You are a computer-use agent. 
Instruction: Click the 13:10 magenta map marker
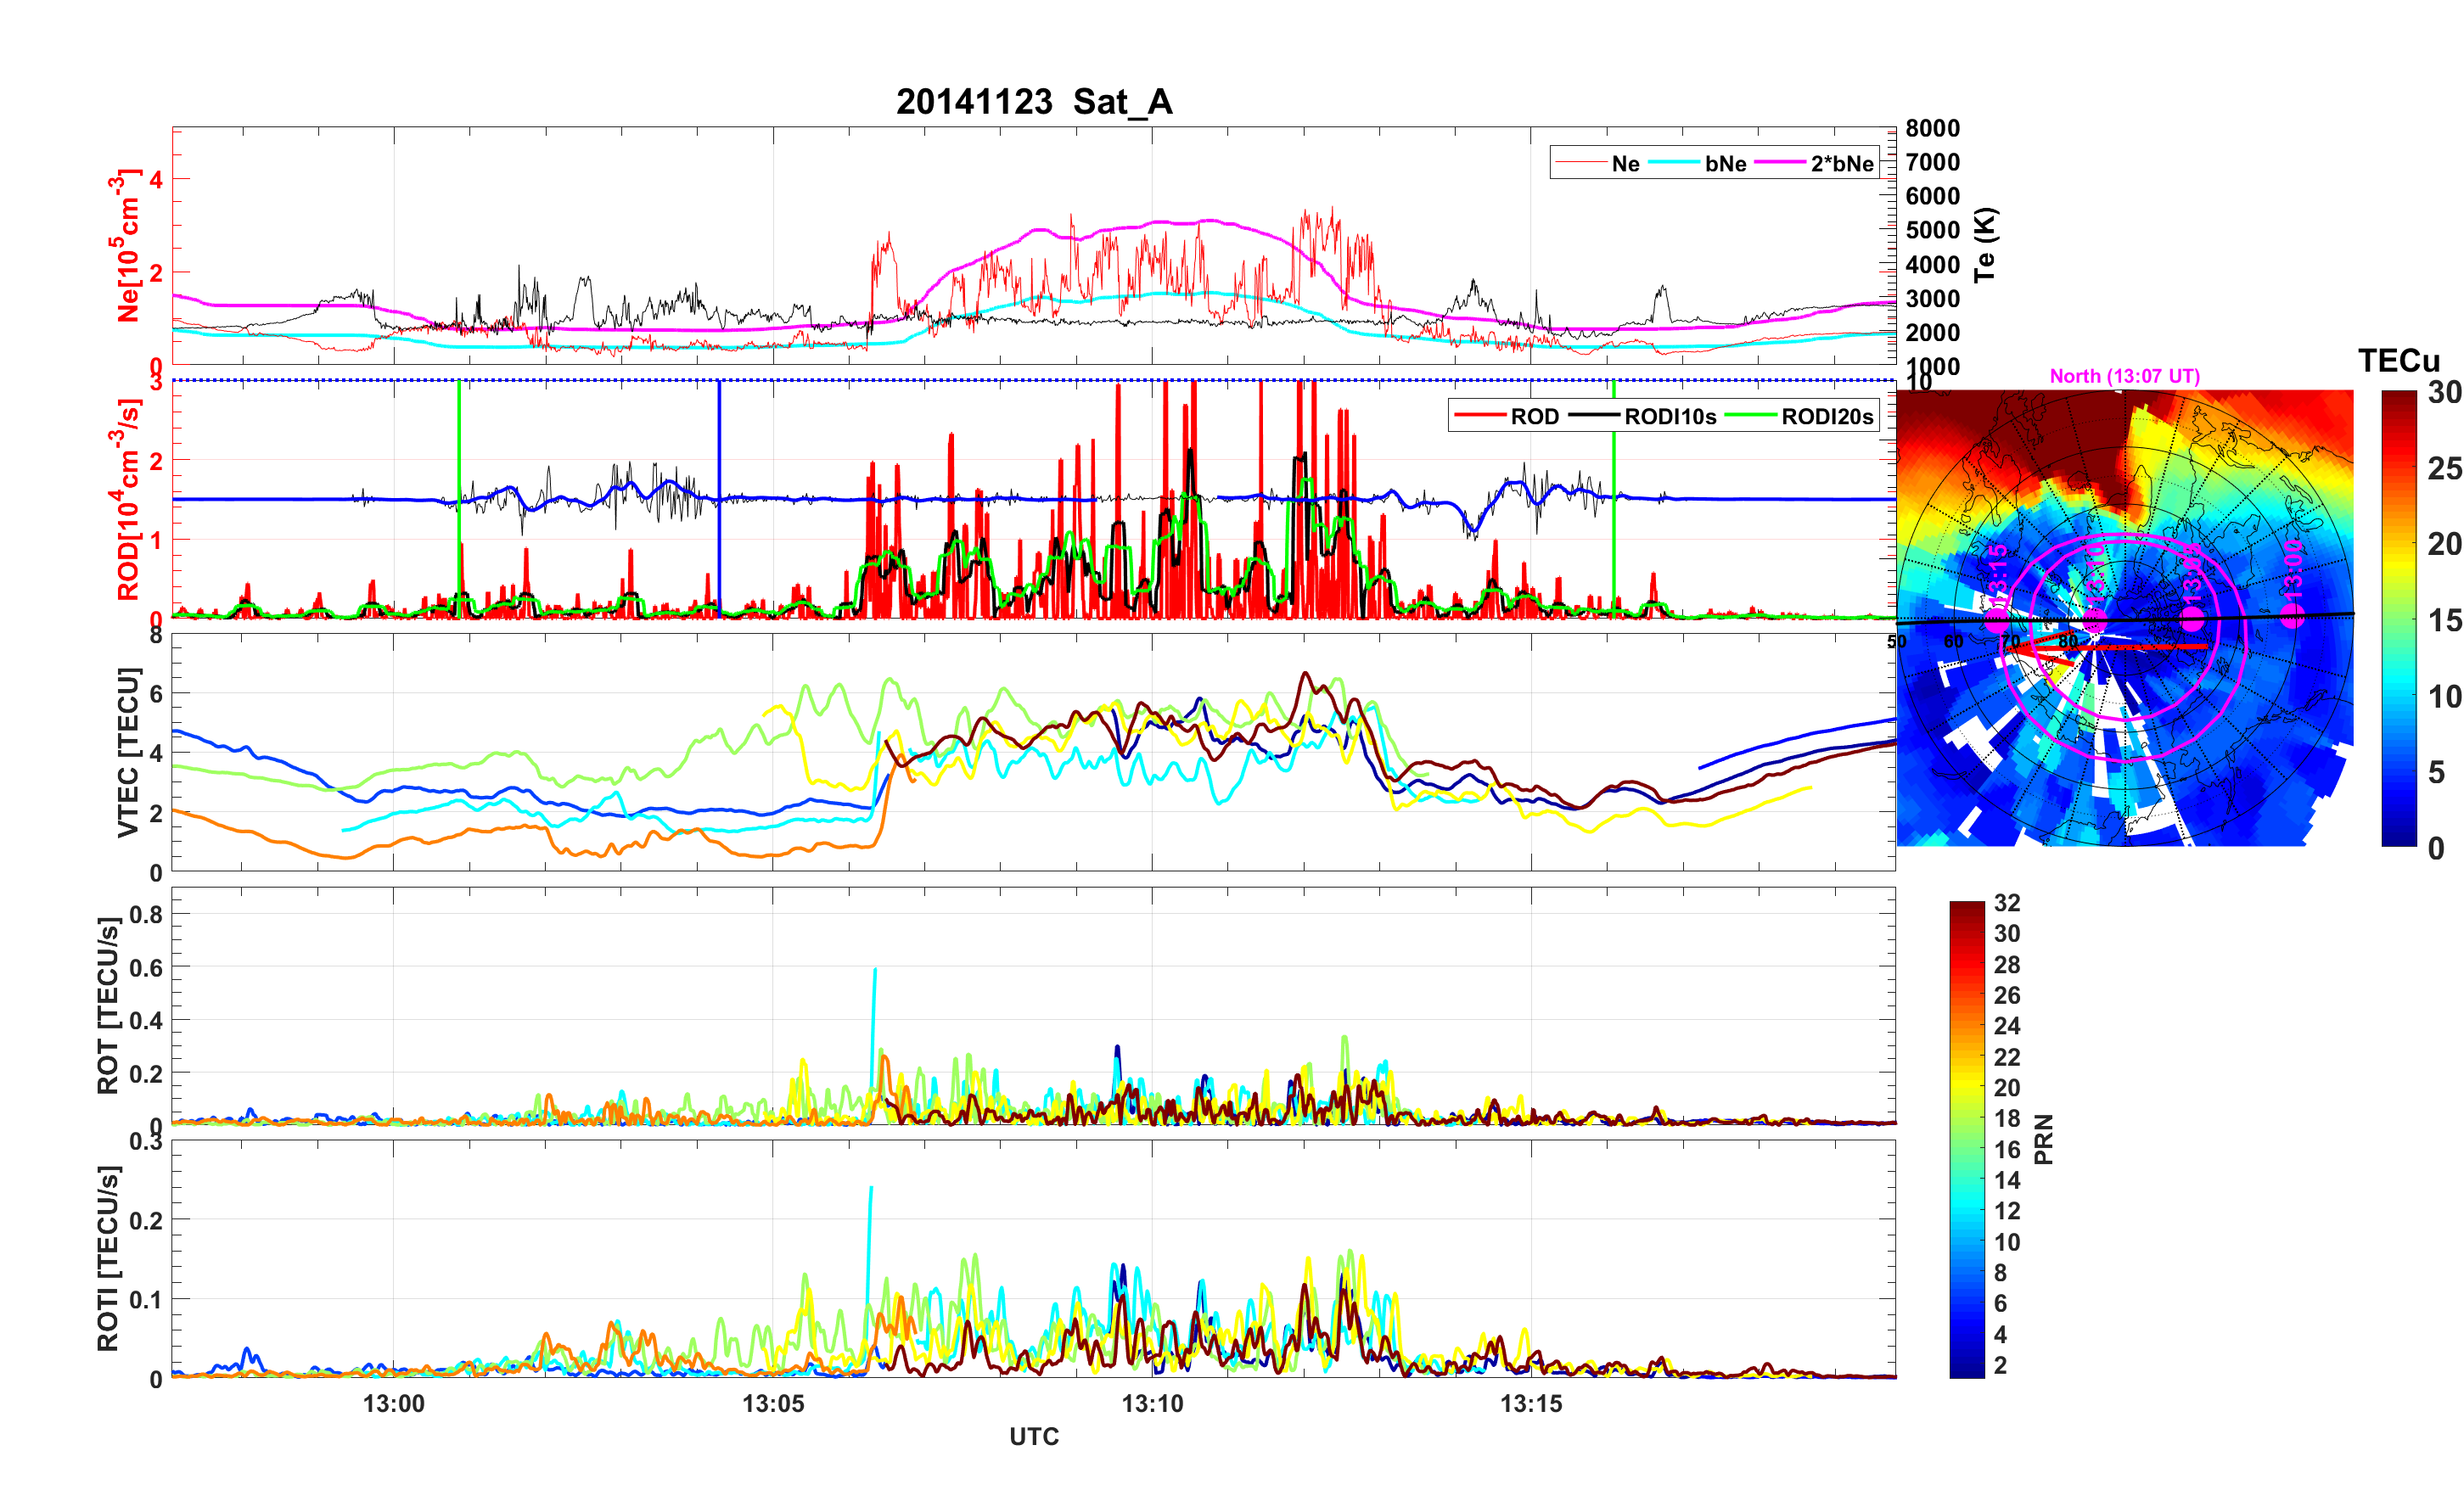click(x=2094, y=621)
